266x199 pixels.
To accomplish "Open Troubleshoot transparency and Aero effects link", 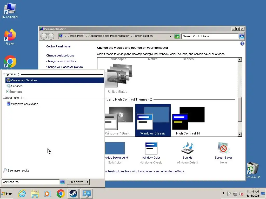I will pos(144,171).
